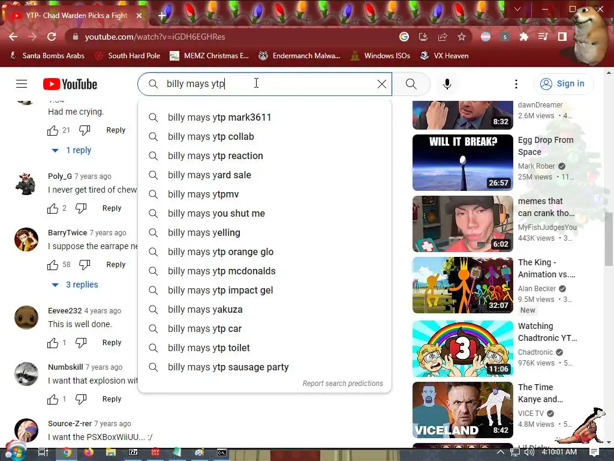Share this page via address bar icon

click(x=443, y=37)
